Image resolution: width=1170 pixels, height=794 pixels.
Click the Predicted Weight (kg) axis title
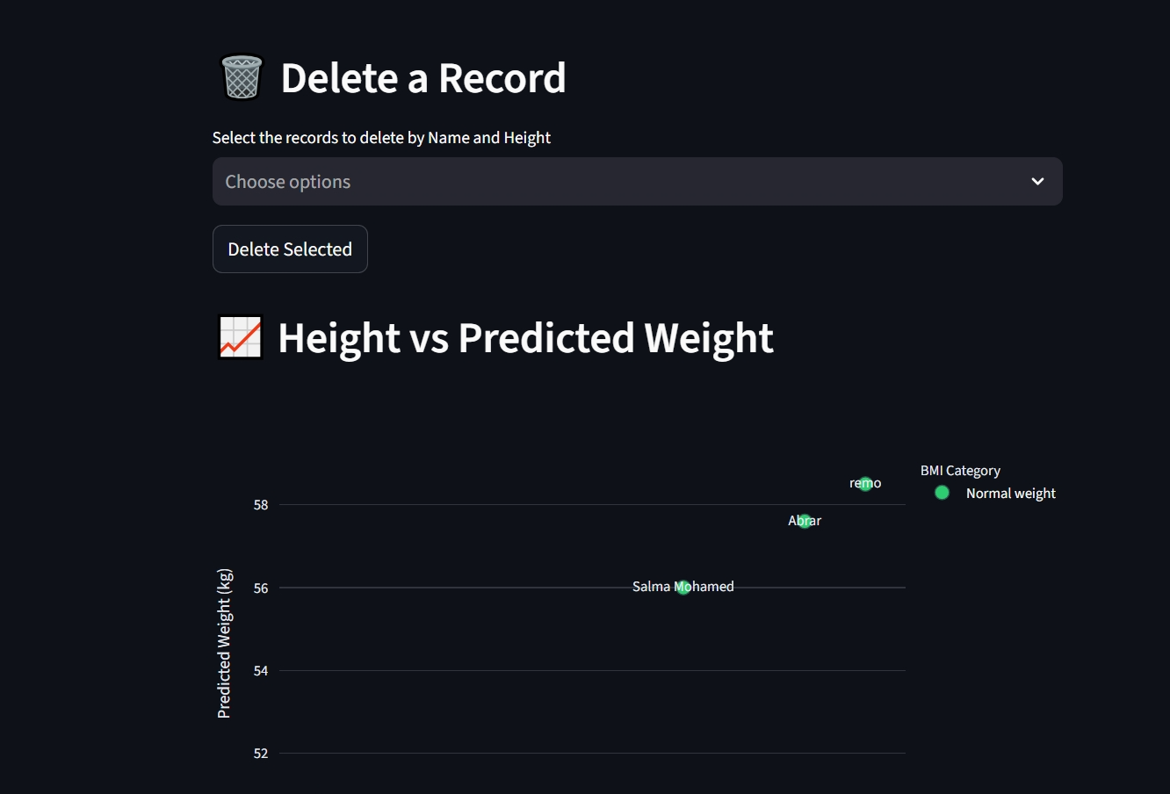(x=224, y=643)
